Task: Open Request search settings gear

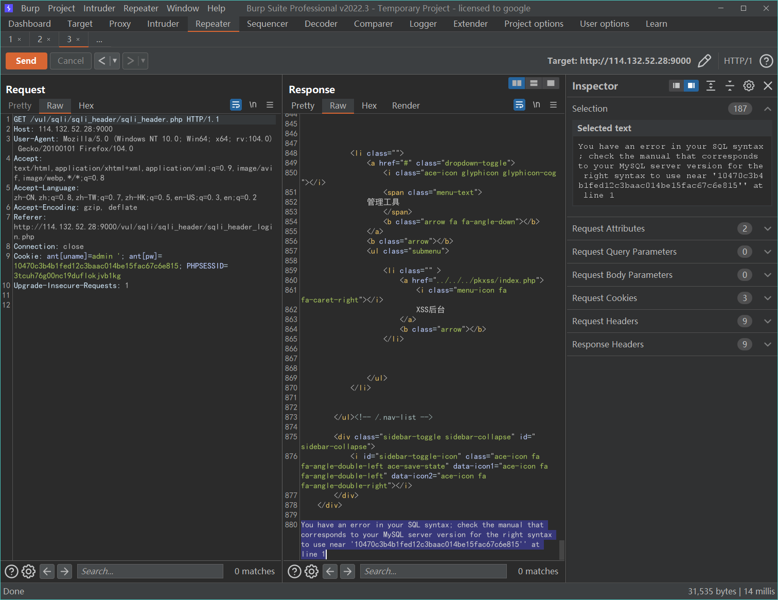Action: (28, 571)
